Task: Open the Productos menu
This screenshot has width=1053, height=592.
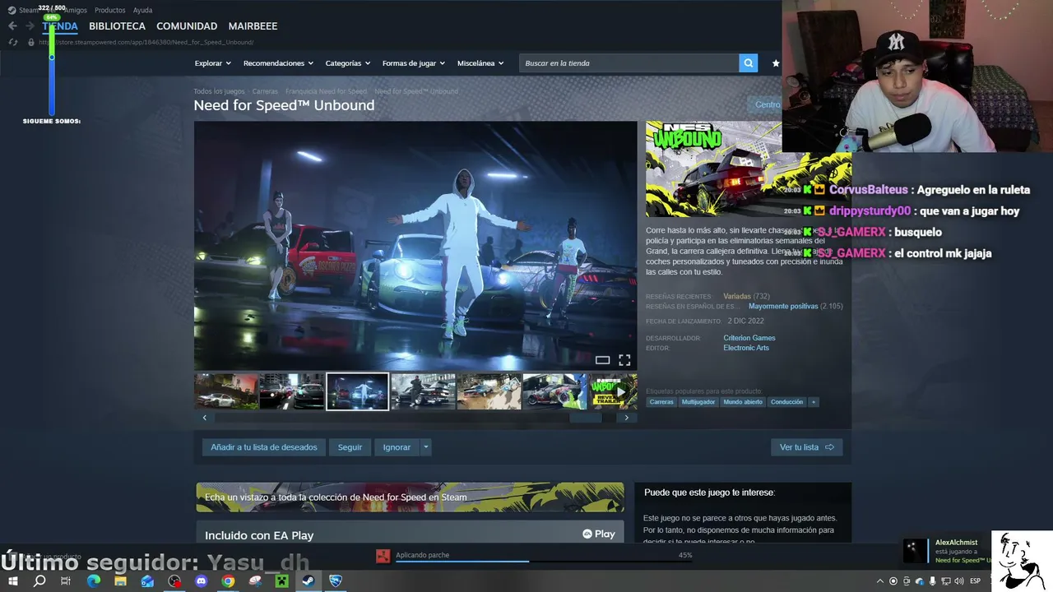Action: [x=110, y=10]
